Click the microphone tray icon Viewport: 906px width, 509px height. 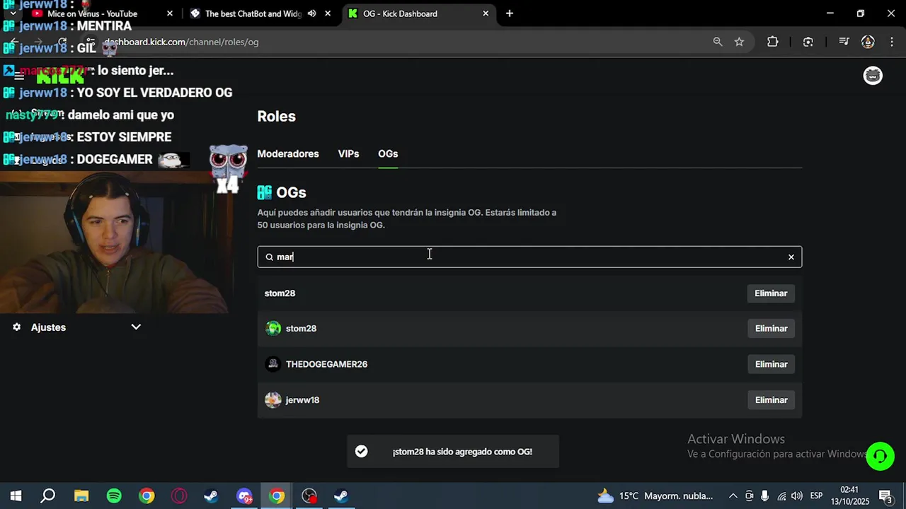(765, 496)
